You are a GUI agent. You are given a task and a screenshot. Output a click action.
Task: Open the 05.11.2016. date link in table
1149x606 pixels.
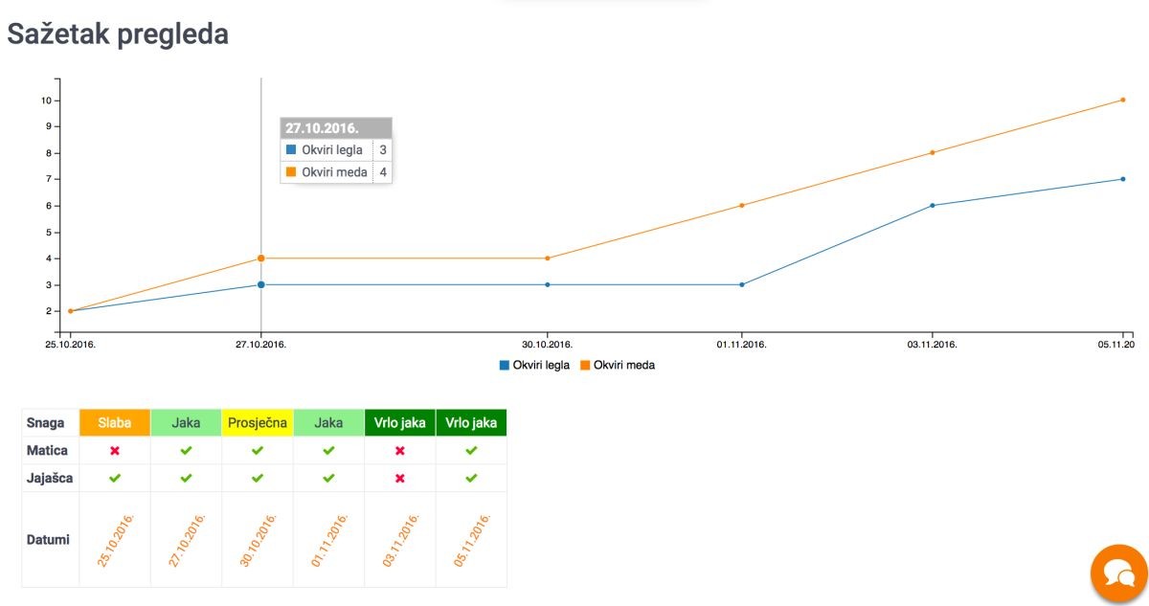pos(471,539)
